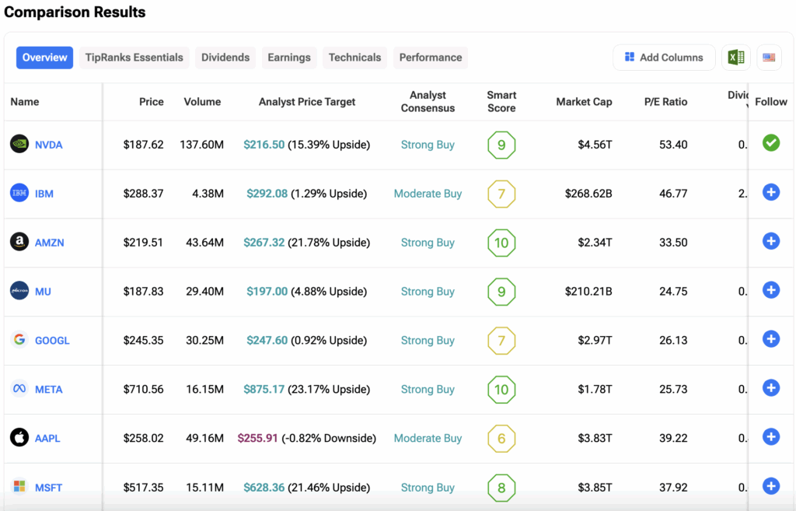
Task: Export table using the Excel icon
Action: [735, 58]
